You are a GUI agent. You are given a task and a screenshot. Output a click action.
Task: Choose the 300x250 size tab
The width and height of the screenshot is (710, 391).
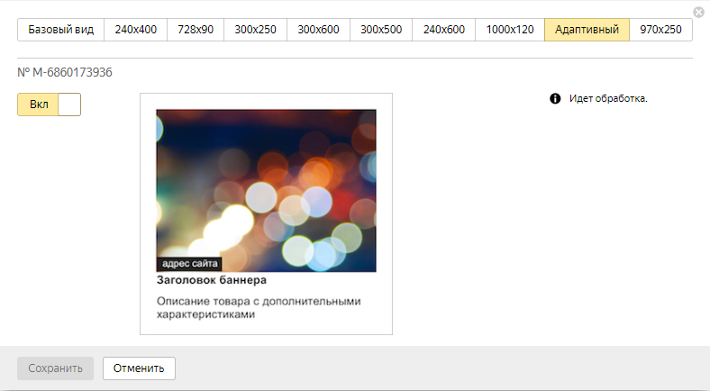(255, 30)
